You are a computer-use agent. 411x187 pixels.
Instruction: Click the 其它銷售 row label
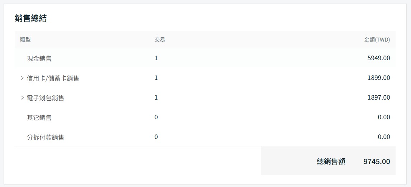39,118
